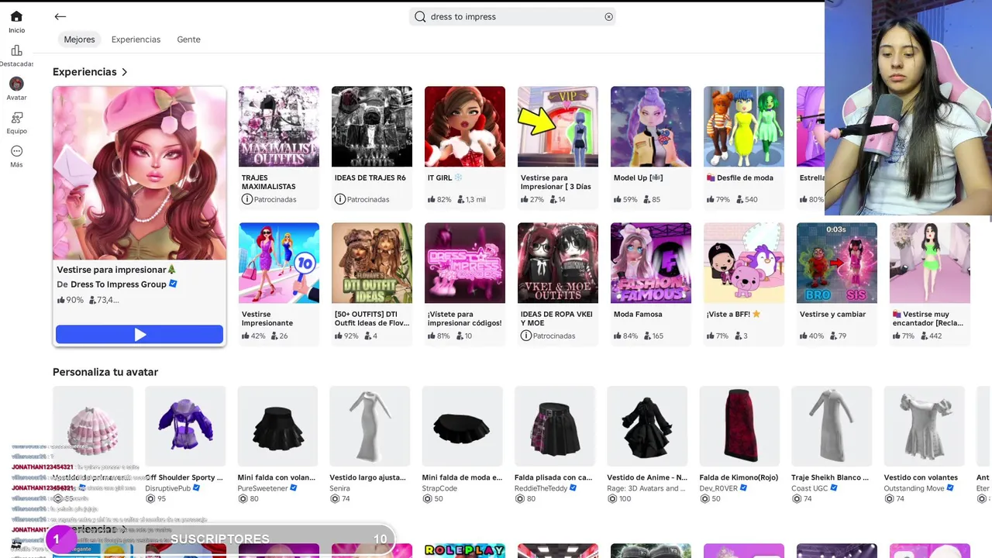This screenshot has width=992, height=558.
Task: Open the Inicio home icon in sidebar
Action: click(16, 16)
